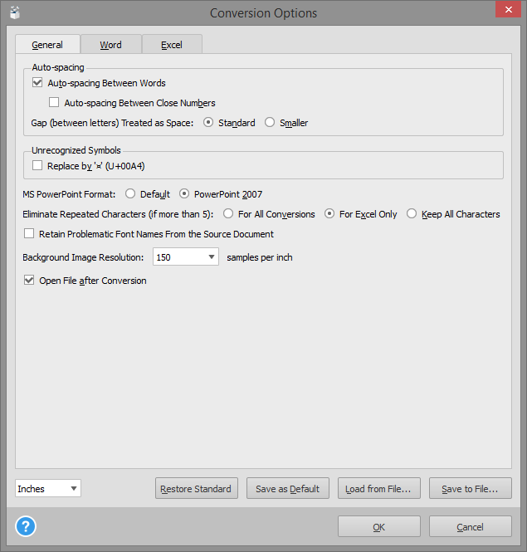Viewport: 527px width, 552px height.
Task: Close the Conversion Options dialog
Action: pos(508,9)
